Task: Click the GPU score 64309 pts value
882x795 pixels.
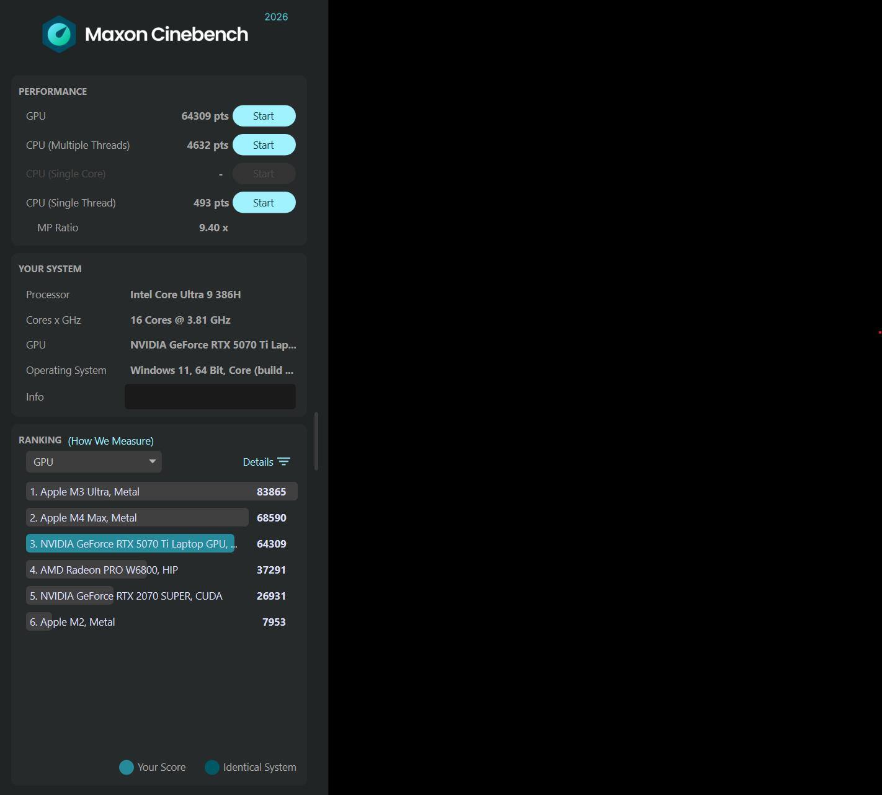Action: [205, 116]
